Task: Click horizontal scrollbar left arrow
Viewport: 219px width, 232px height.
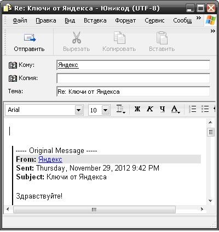Action: pyautogui.click(x=8, y=209)
